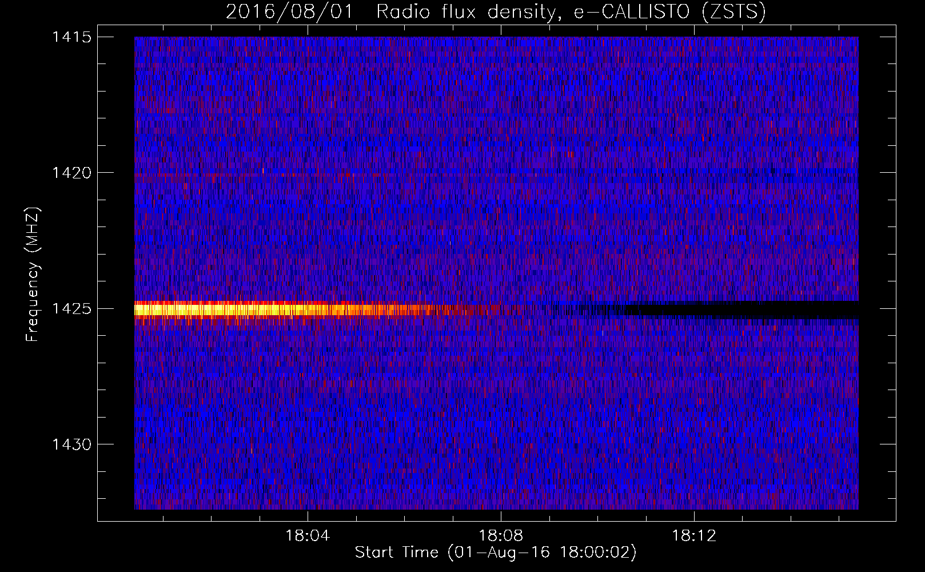Select the 1420 frequency tick label
The image size is (925, 572).
click(71, 173)
